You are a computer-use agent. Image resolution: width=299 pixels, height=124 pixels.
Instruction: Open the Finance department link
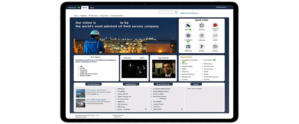185,64
